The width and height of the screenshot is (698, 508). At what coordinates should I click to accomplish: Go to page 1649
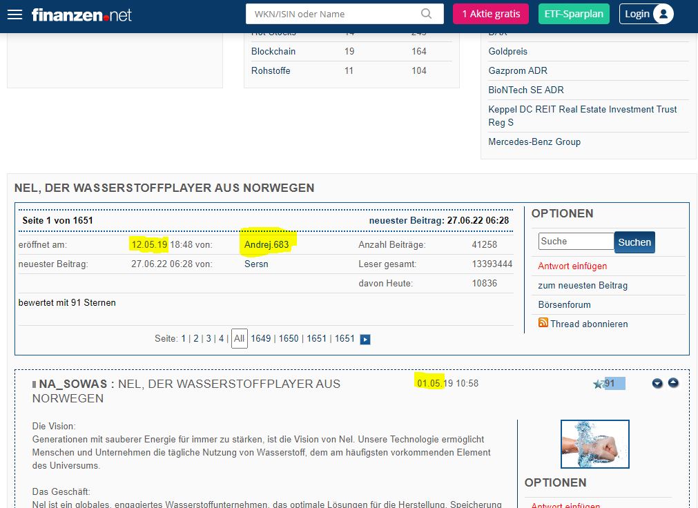pos(260,338)
